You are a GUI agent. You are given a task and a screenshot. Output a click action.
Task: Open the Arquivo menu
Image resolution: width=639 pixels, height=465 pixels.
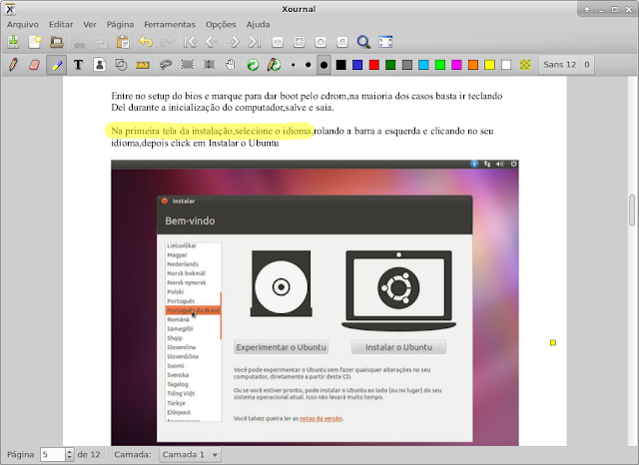pos(23,24)
